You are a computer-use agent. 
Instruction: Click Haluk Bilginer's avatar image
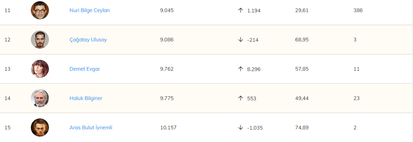pos(40,98)
